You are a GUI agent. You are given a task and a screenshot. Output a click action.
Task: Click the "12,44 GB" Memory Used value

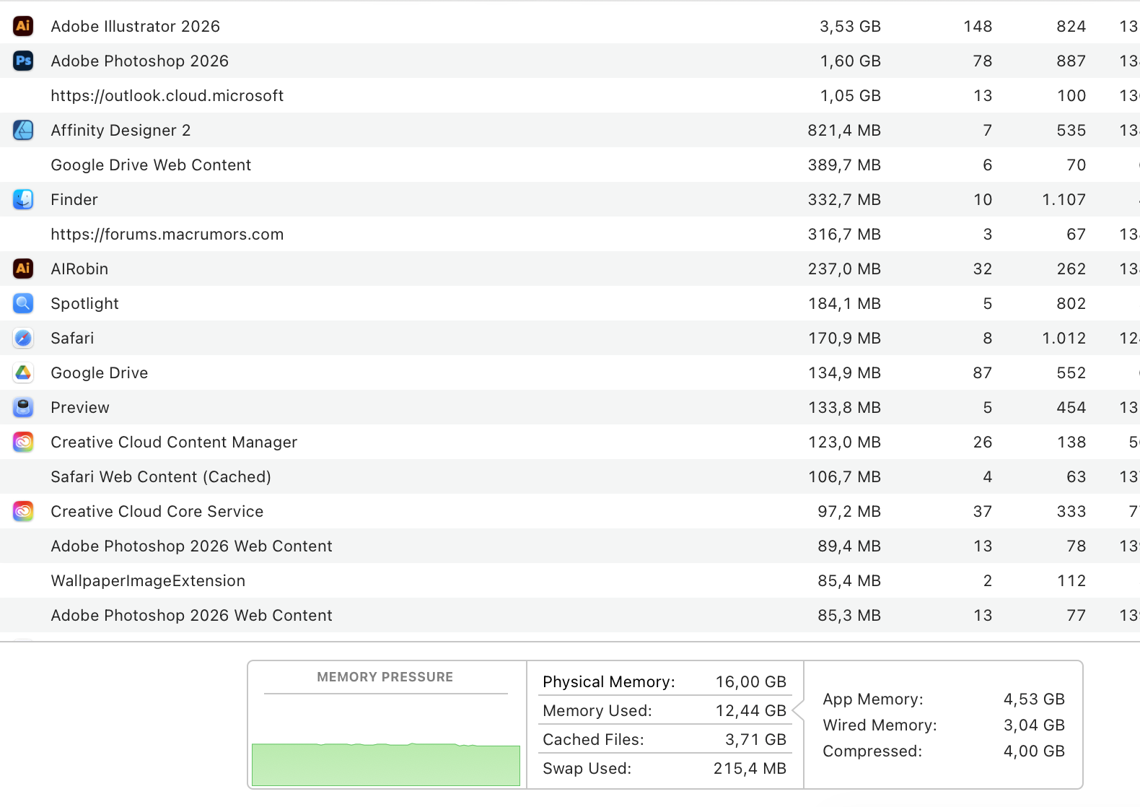click(x=750, y=710)
